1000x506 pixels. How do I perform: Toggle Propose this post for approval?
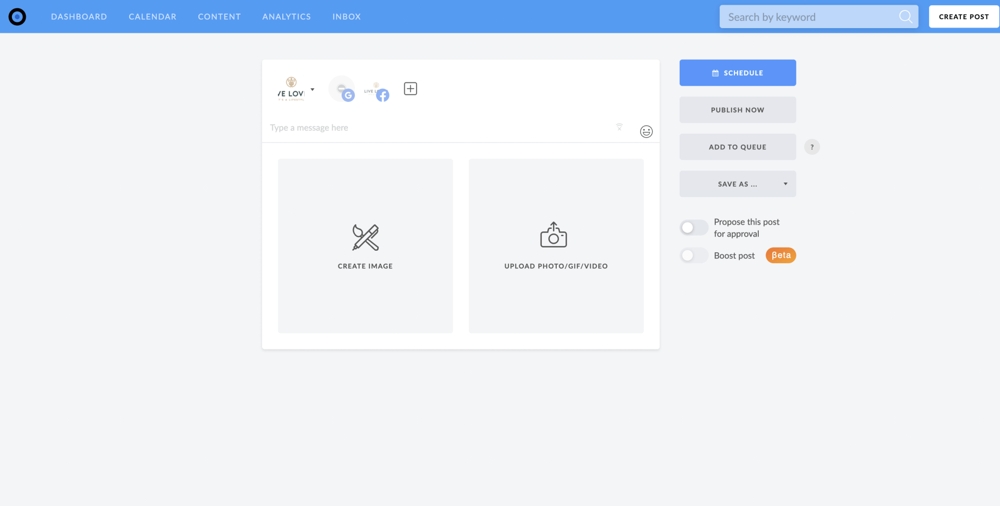[x=694, y=227]
